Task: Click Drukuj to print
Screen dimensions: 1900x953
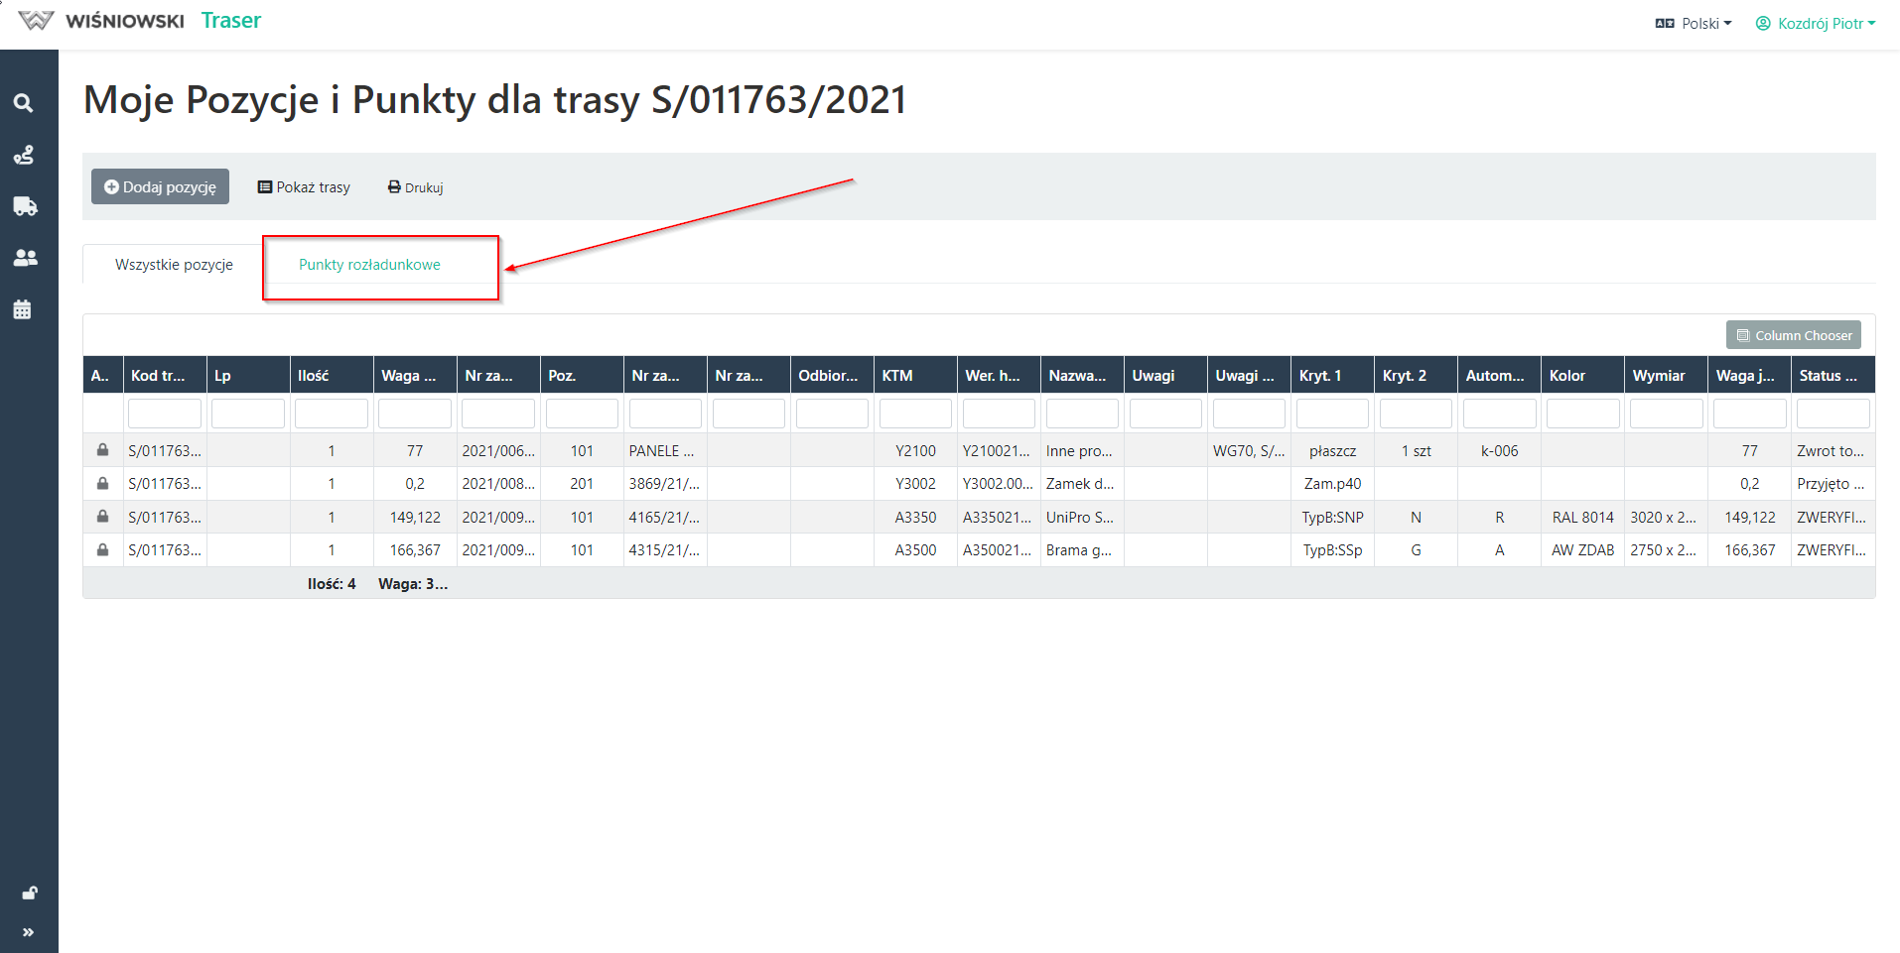Action: (415, 187)
